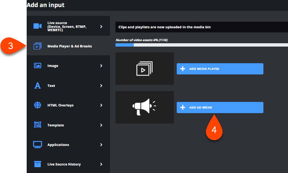This screenshot has height=173, width=288.
Task: Click the Media Player & Ad Breaks icon
Action: point(38,46)
